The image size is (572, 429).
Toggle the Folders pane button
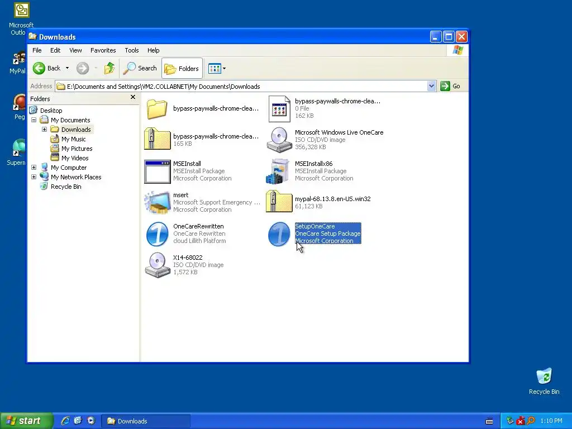182,68
